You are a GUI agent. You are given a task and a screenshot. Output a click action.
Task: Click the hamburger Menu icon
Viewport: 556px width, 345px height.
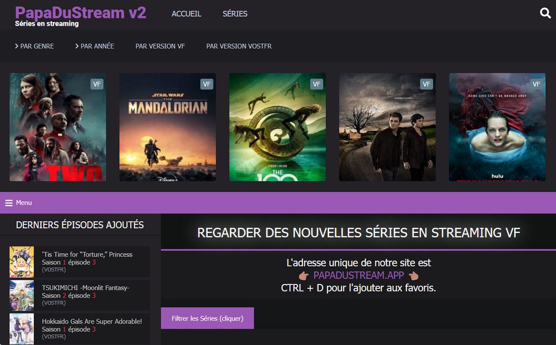tap(9, 203)
